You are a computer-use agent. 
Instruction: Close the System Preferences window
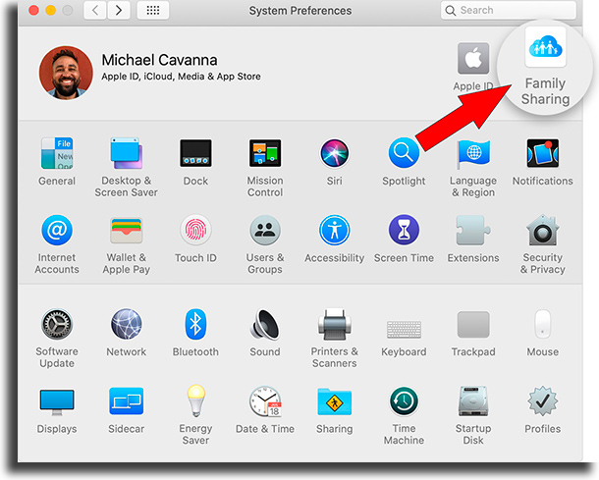33,11
